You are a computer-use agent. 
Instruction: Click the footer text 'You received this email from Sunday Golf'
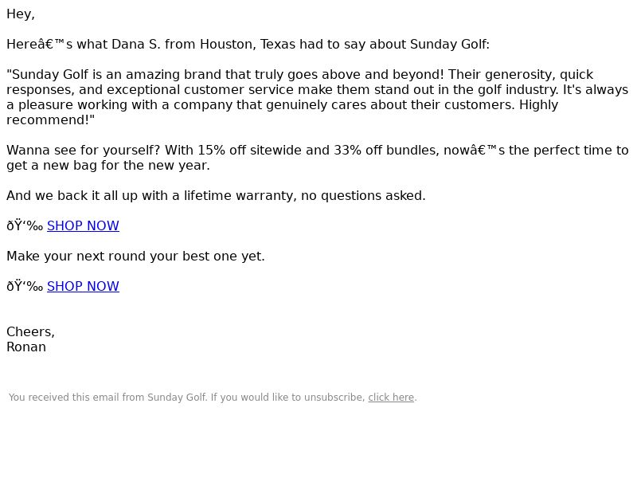(107, 397)
